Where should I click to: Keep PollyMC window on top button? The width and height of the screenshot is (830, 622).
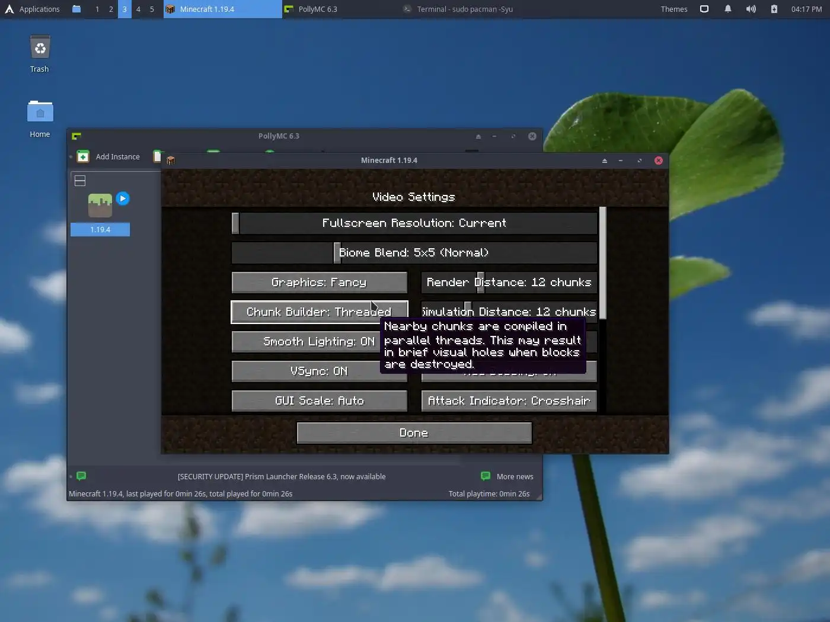point(478,136)
